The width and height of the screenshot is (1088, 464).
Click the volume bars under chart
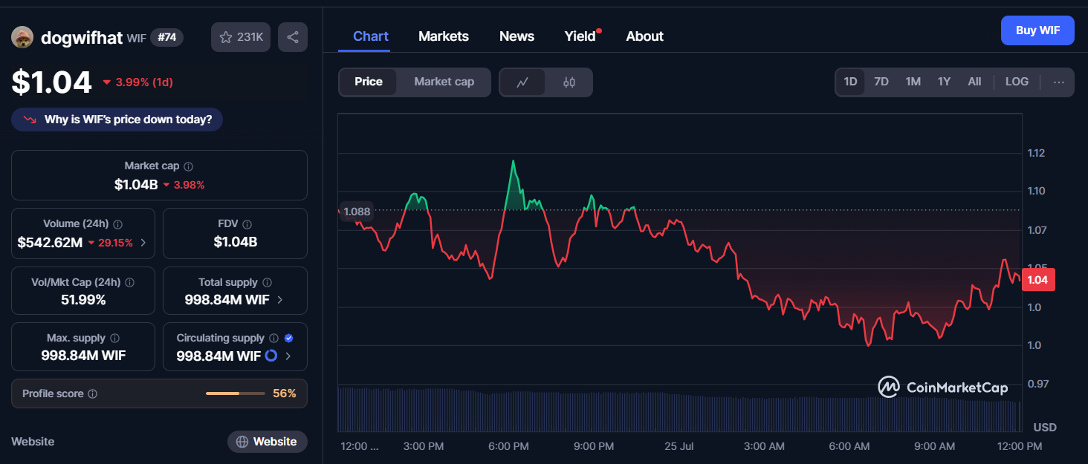679,409
